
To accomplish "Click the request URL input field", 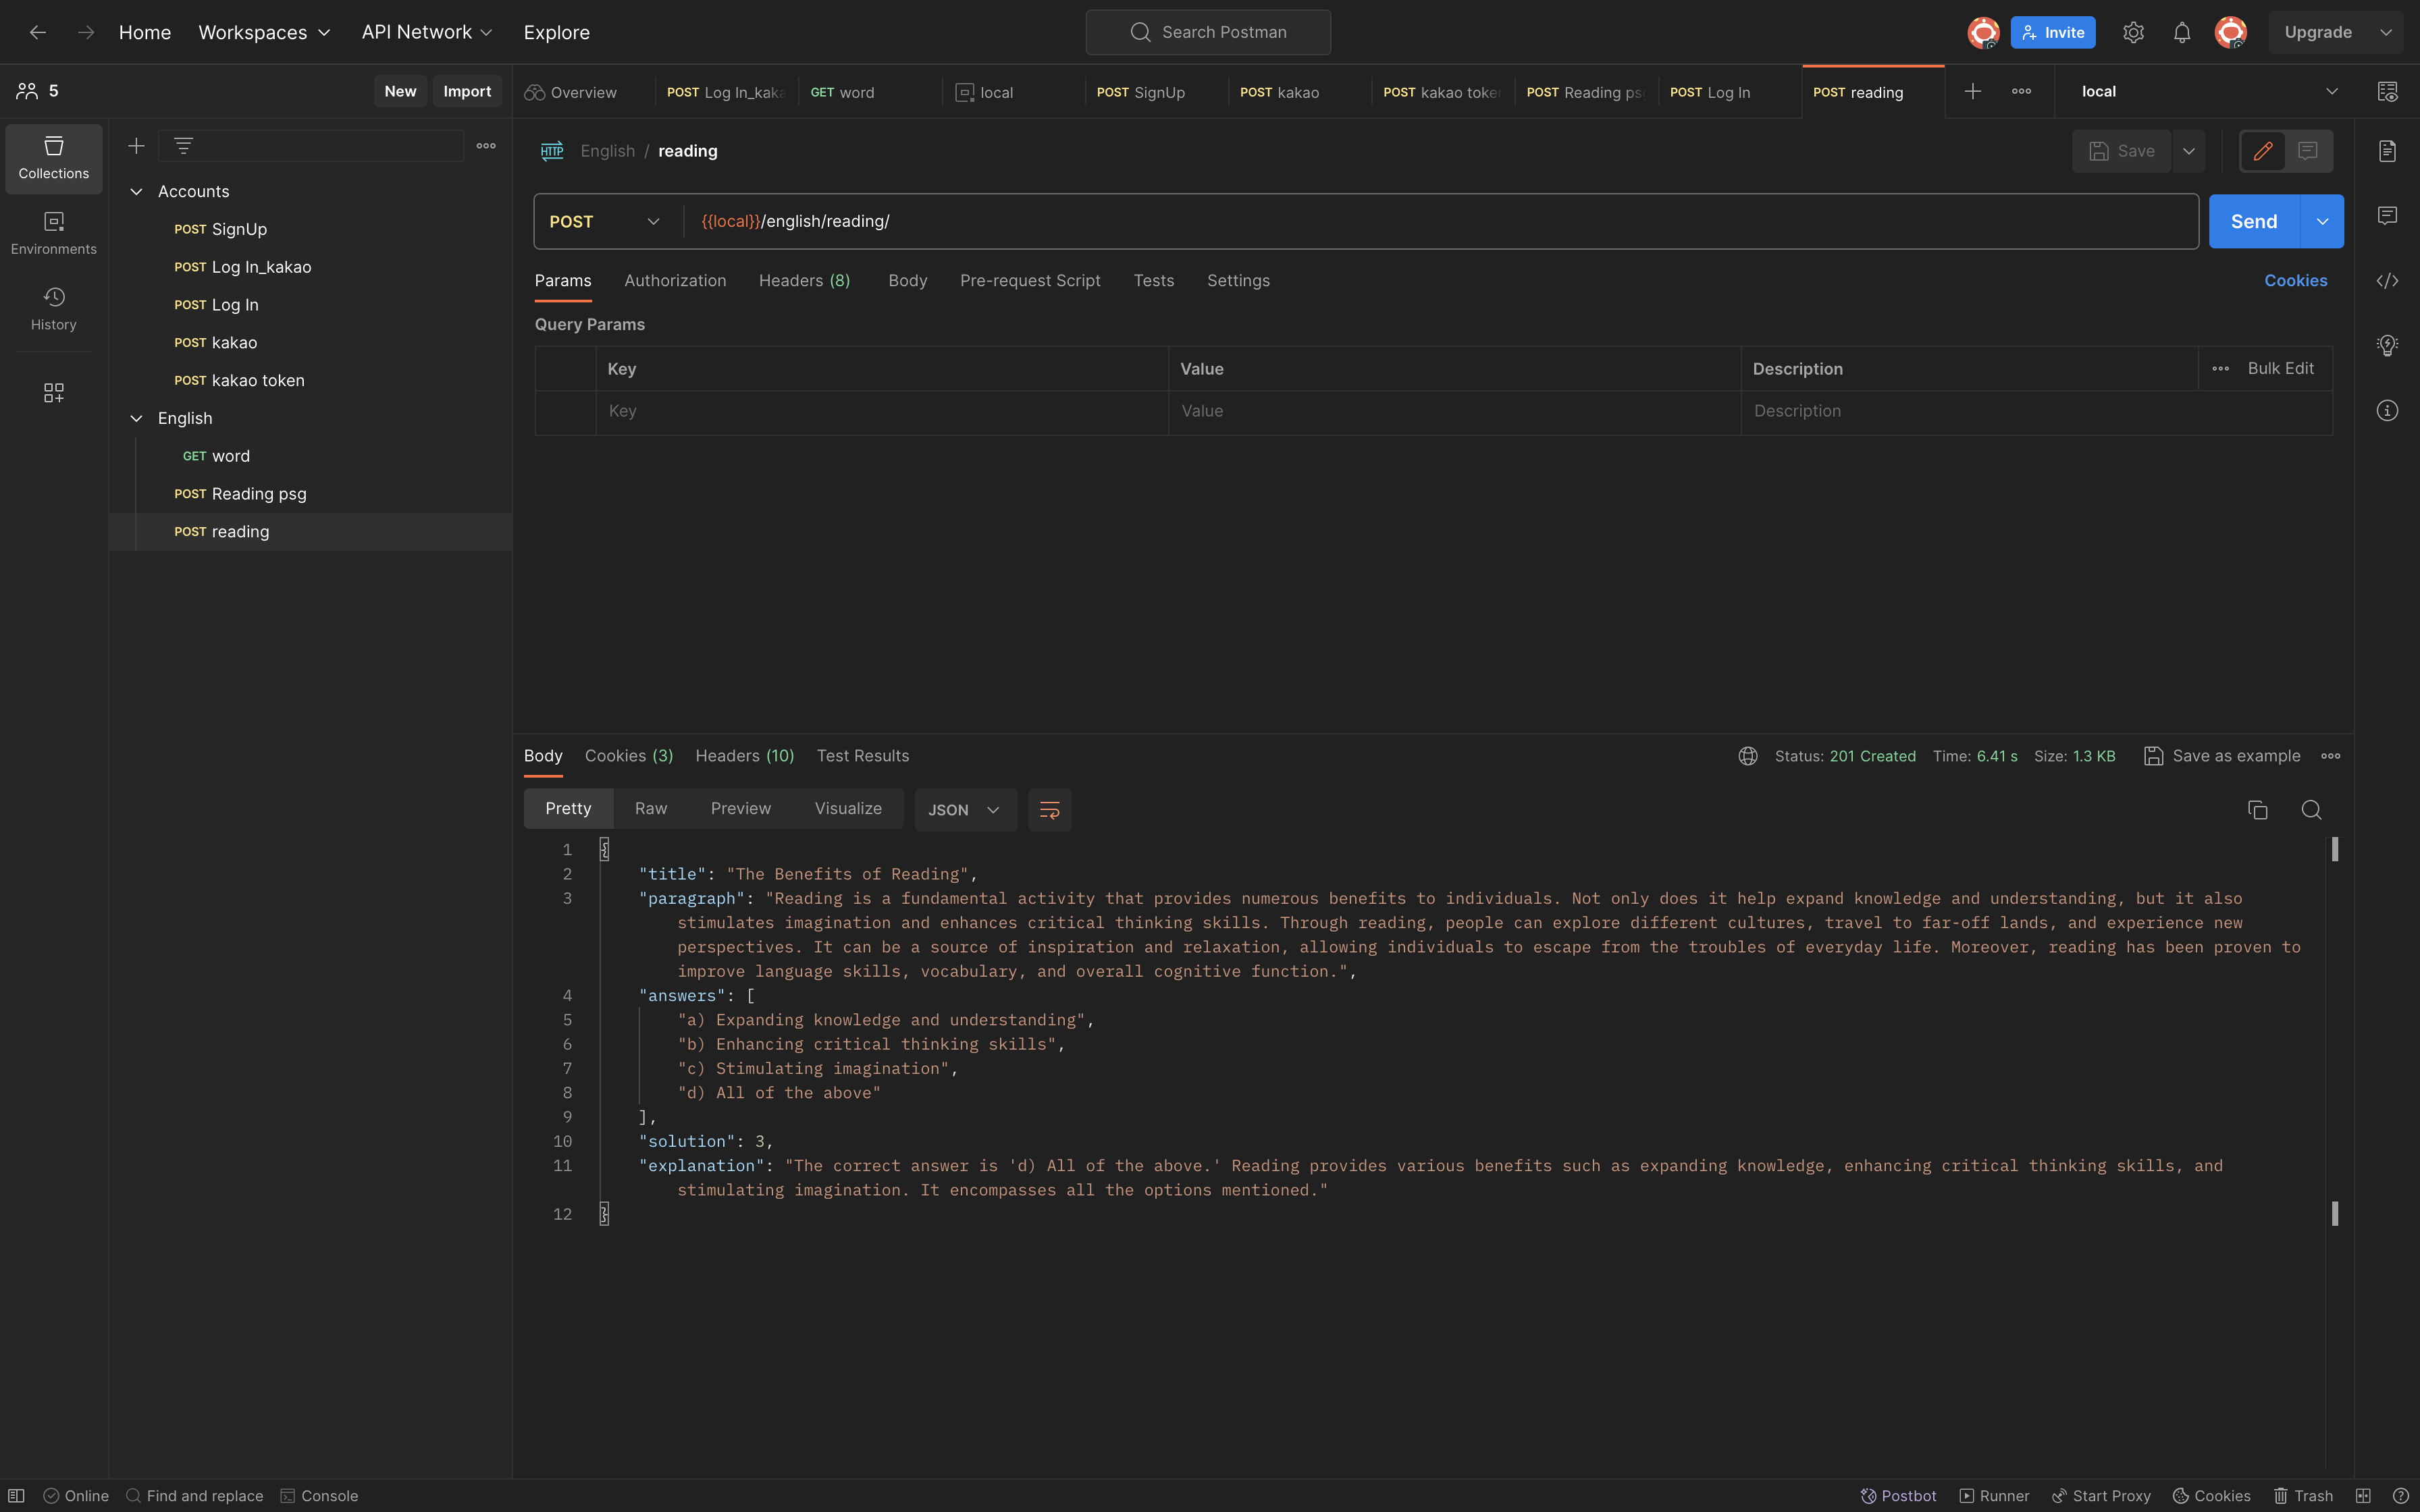I will point(1440,221).
